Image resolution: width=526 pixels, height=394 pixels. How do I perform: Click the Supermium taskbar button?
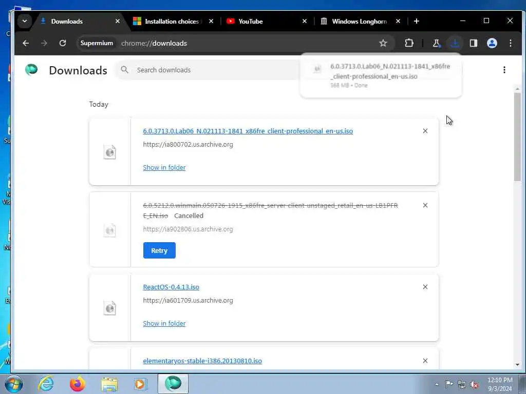point(173,384)
